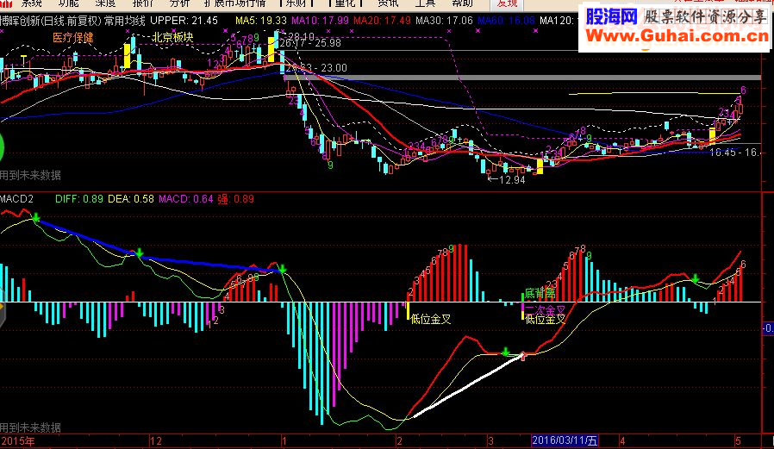Image resolution: width=774 pixels, height=449 pixels.
Task: Select the MACD: 0.64 value
Action: tap(185, 199)
